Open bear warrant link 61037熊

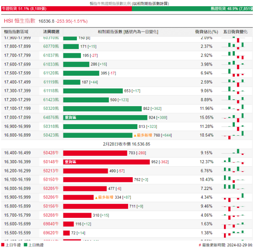tap(51, 55)
